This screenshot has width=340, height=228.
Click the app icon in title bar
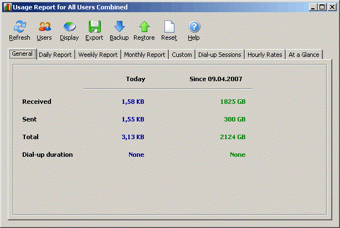(x=7, y=7)
